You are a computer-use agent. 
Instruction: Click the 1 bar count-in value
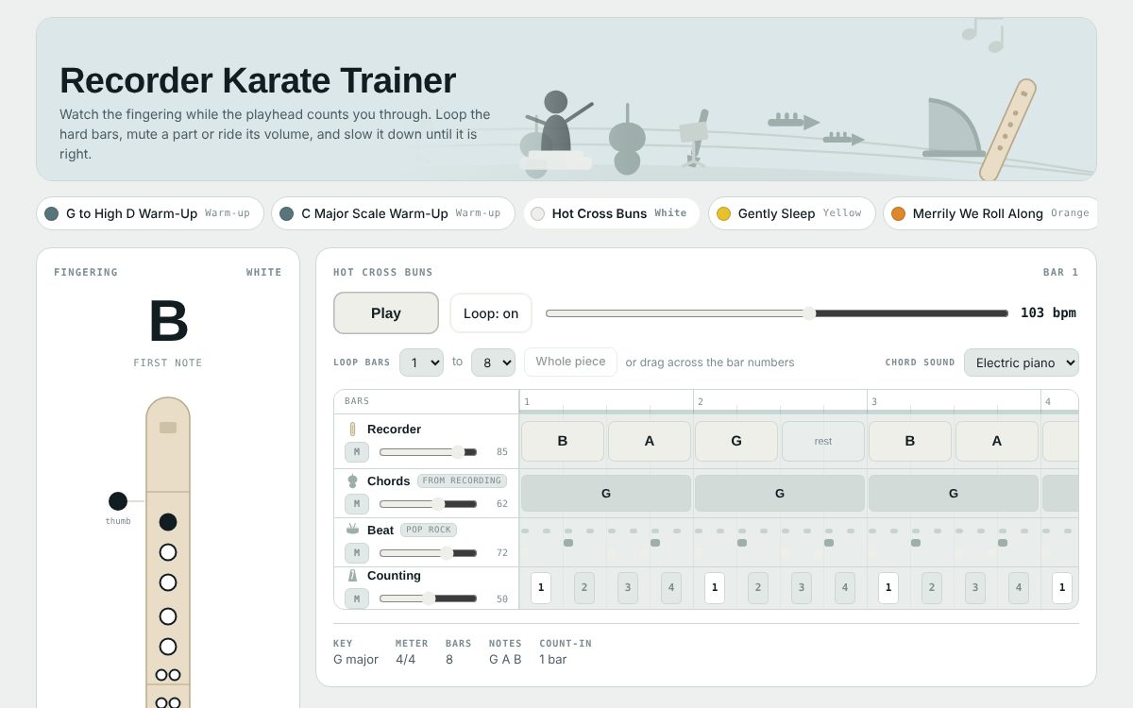tap(553, 660)
